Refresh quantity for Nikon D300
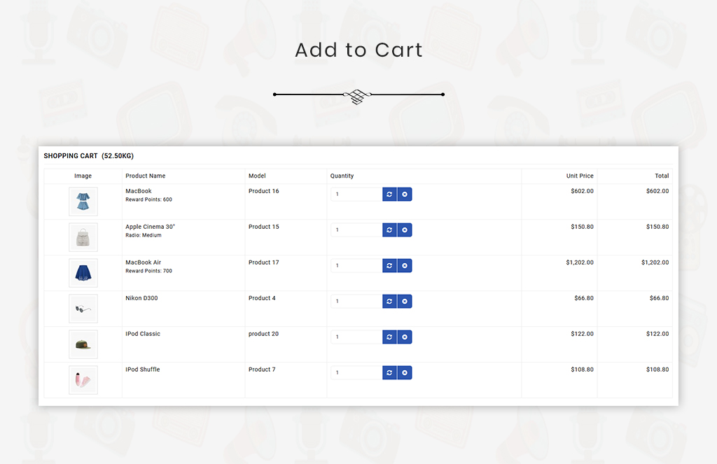 389,301
